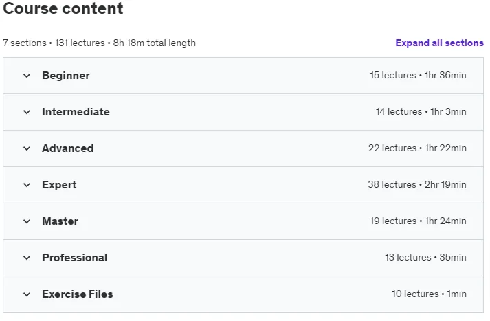This screenshot has height=321, width=490.
Task: Click the Professional section title
Action: point(75,258)
